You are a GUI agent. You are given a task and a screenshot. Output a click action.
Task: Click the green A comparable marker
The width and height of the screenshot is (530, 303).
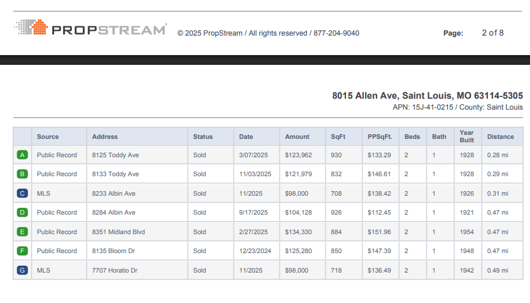[x=22, y=155]
